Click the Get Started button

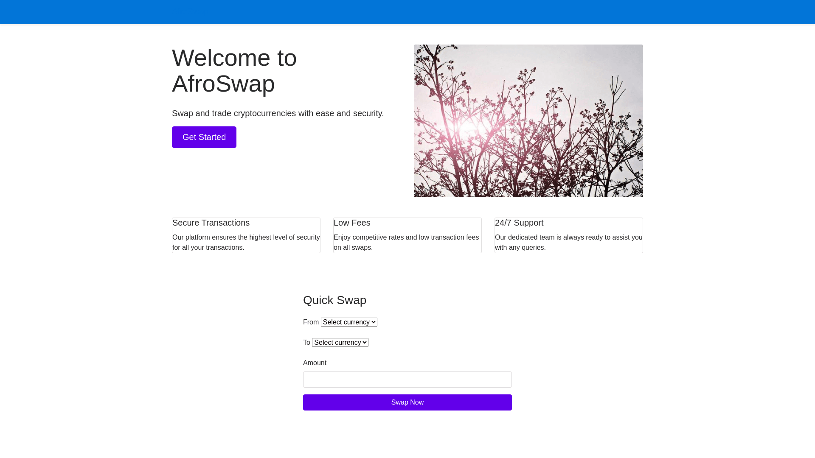pyautogui.click(x=204, y=137)
